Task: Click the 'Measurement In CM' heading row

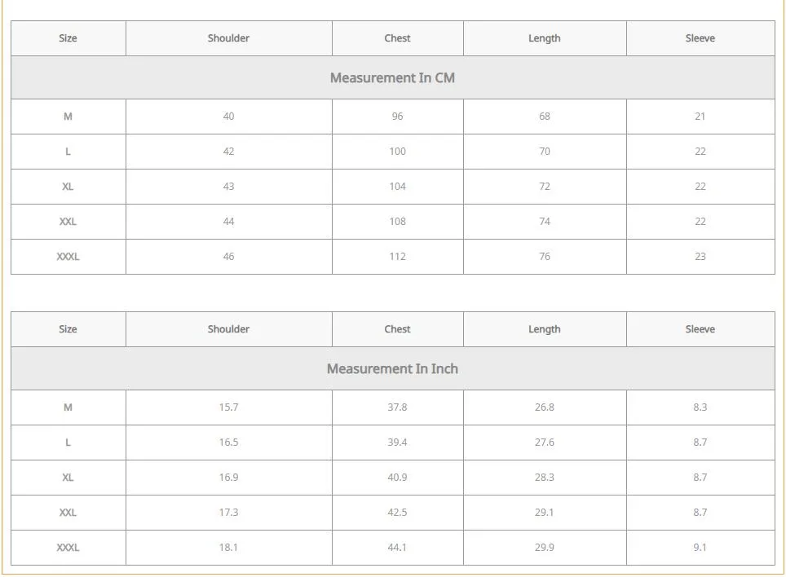Action: coord(392,78)
